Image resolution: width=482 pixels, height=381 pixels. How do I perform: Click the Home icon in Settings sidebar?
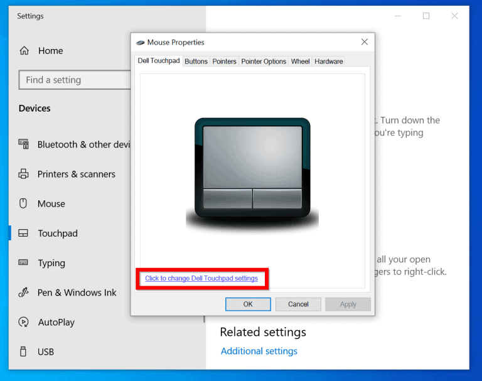[x=24, y=50]
